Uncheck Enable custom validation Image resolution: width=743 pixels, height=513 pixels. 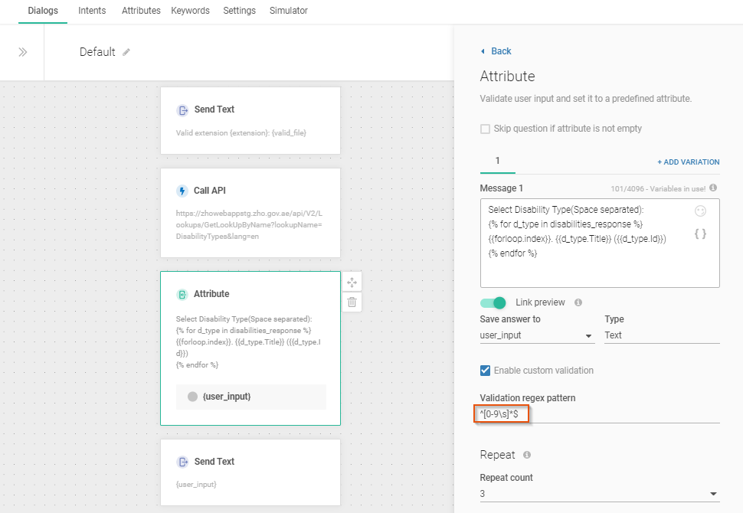485,371
